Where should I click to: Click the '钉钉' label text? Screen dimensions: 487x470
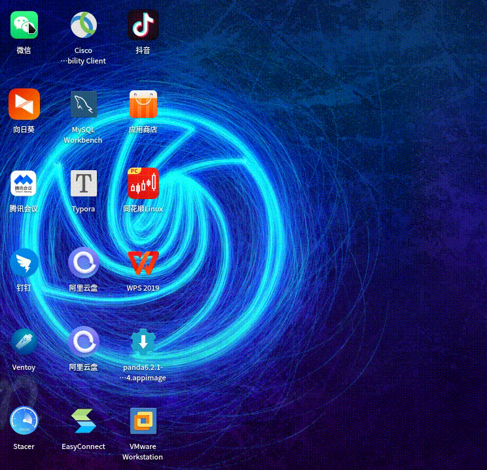point(24,288)
